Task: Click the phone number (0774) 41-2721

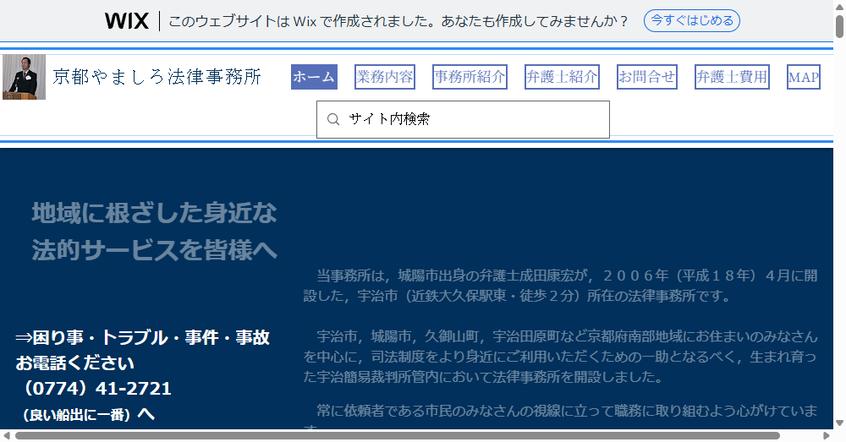Action: coord(93,389)
